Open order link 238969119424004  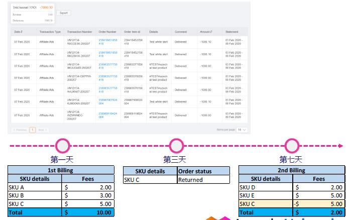click(108, 115)
